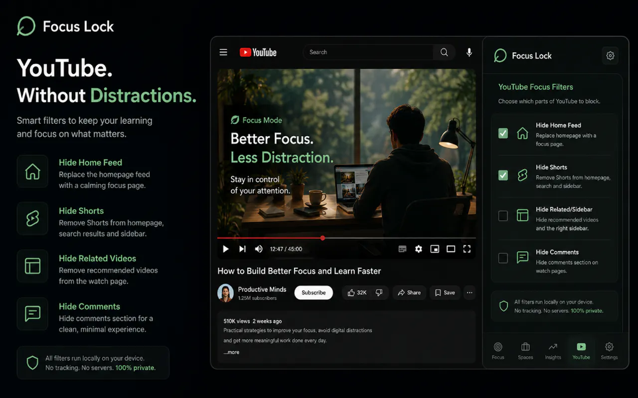Image resolution: width=638 pixels, height=398 pixels.
Task: Click the YouTube Focus Filters heading
Action: click(536, 87)
